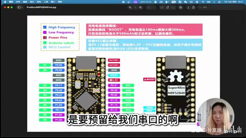Click the red BOOST jumper label

point(149,79)
